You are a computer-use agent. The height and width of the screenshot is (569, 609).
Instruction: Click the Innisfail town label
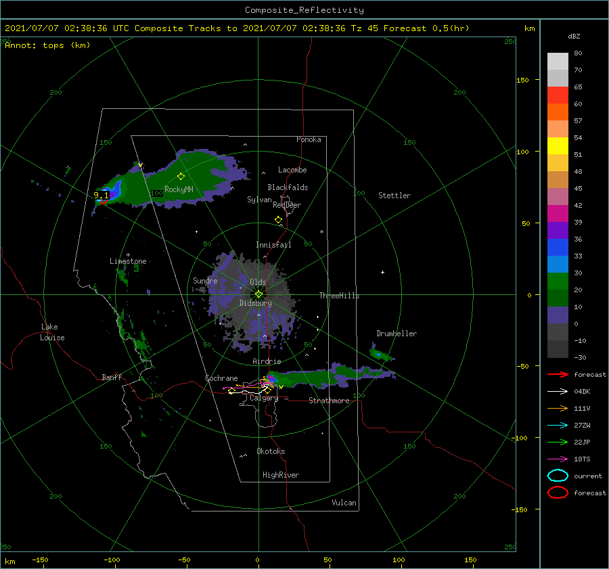tap(273, 245)
